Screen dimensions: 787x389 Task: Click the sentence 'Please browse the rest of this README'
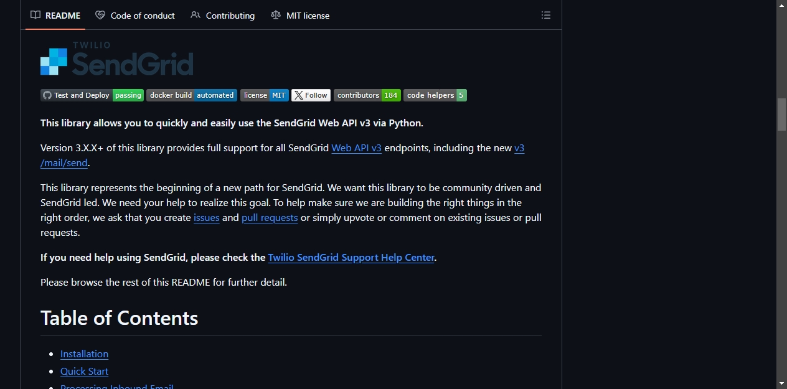pos(164,283)
